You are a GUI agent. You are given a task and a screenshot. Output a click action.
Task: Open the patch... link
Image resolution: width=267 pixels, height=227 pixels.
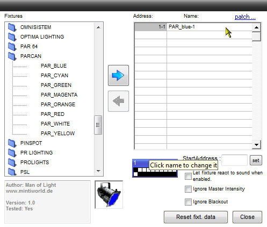click(245, 17)
